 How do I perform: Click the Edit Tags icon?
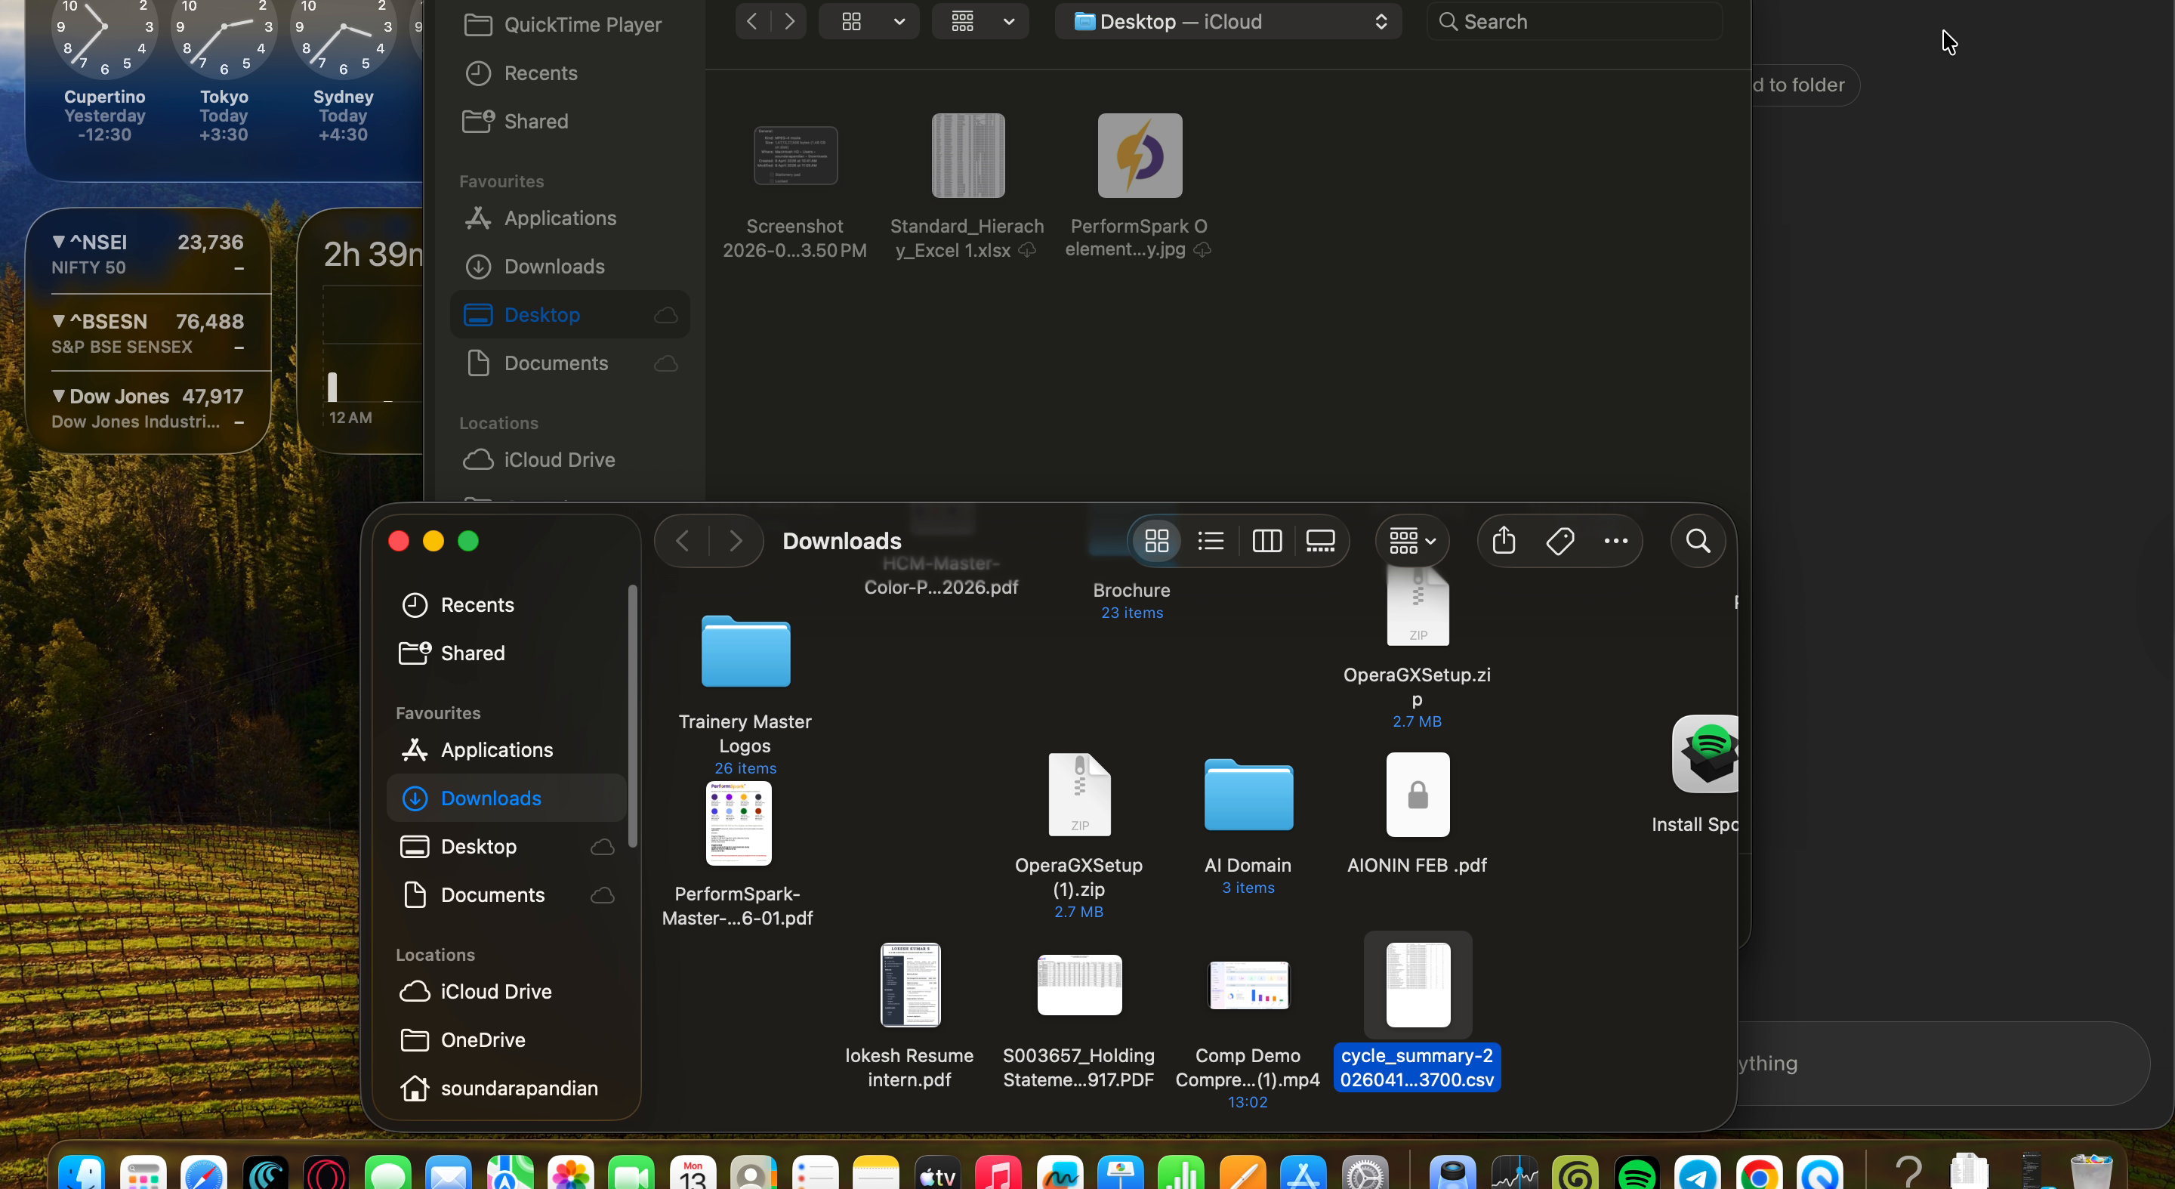click(x=1560, y=540)
